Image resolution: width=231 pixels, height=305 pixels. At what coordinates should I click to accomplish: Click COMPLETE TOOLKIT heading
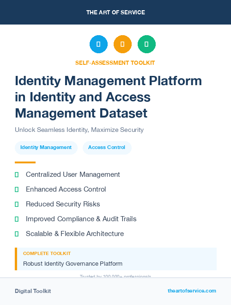[47, 254]
